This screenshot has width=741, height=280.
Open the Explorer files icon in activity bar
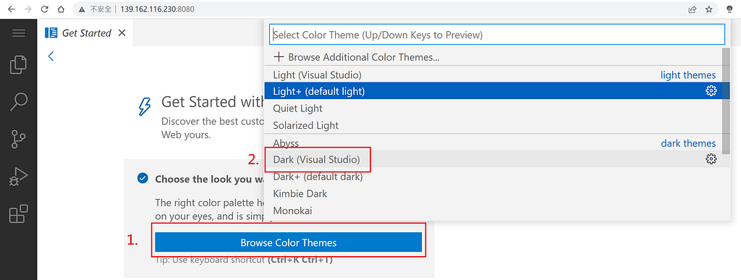coord(18,64)
